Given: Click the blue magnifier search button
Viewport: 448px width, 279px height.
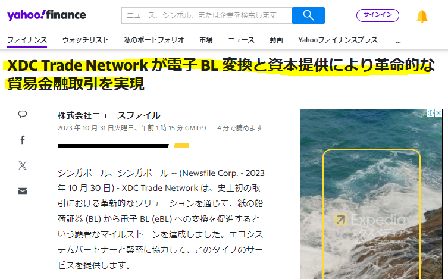Looking at the screenshot, I should click(308, 15).
